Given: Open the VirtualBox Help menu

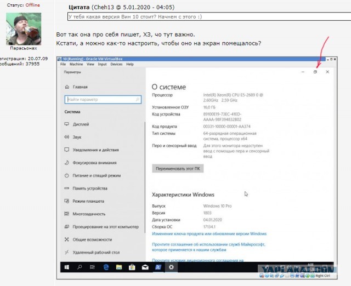Looking at the screenshot, I should click(x=130, y=64).
